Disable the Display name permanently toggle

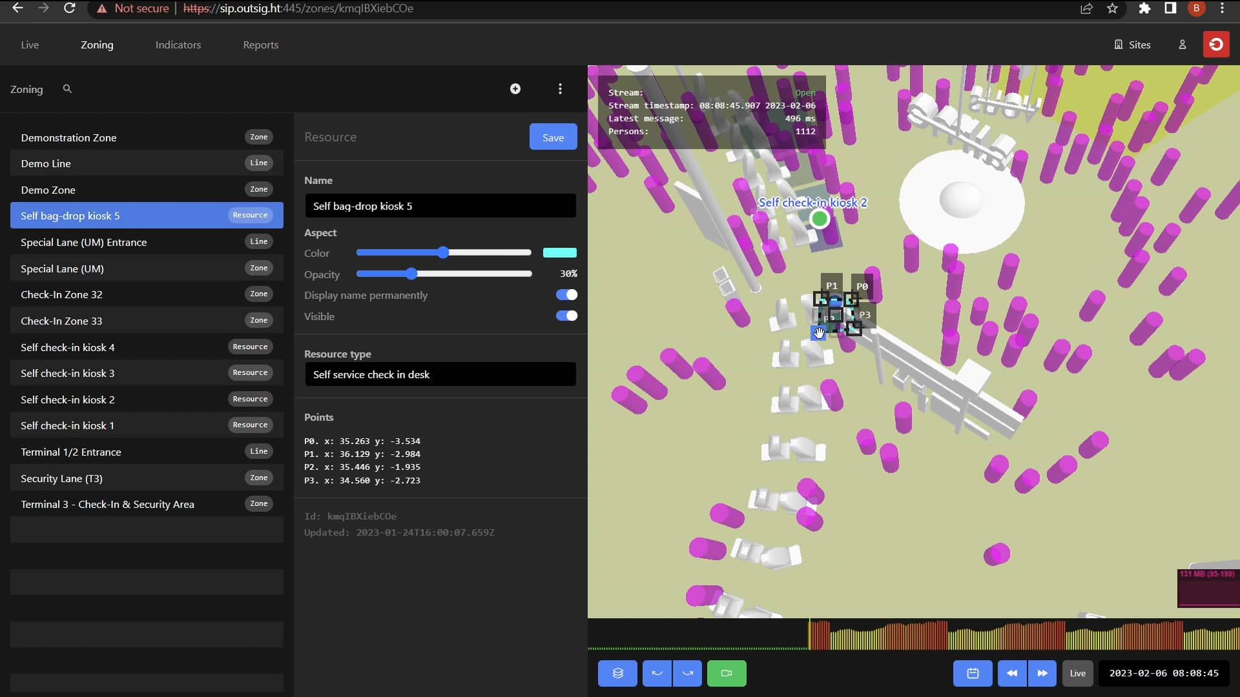click(x=566, y=295)
